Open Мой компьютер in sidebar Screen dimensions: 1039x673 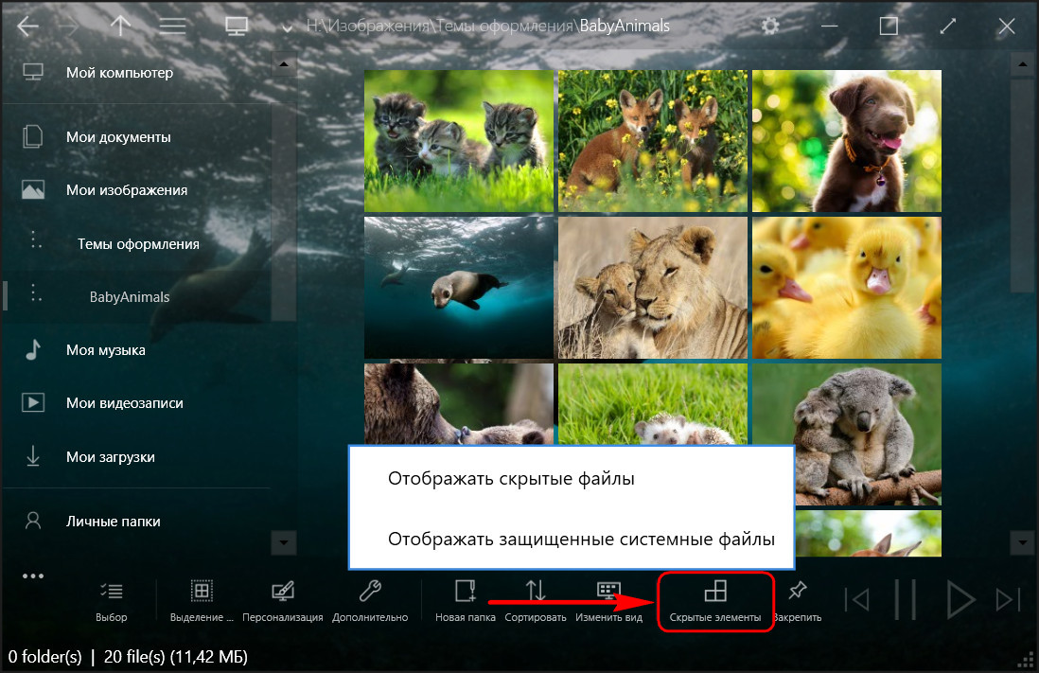point(119,72)
